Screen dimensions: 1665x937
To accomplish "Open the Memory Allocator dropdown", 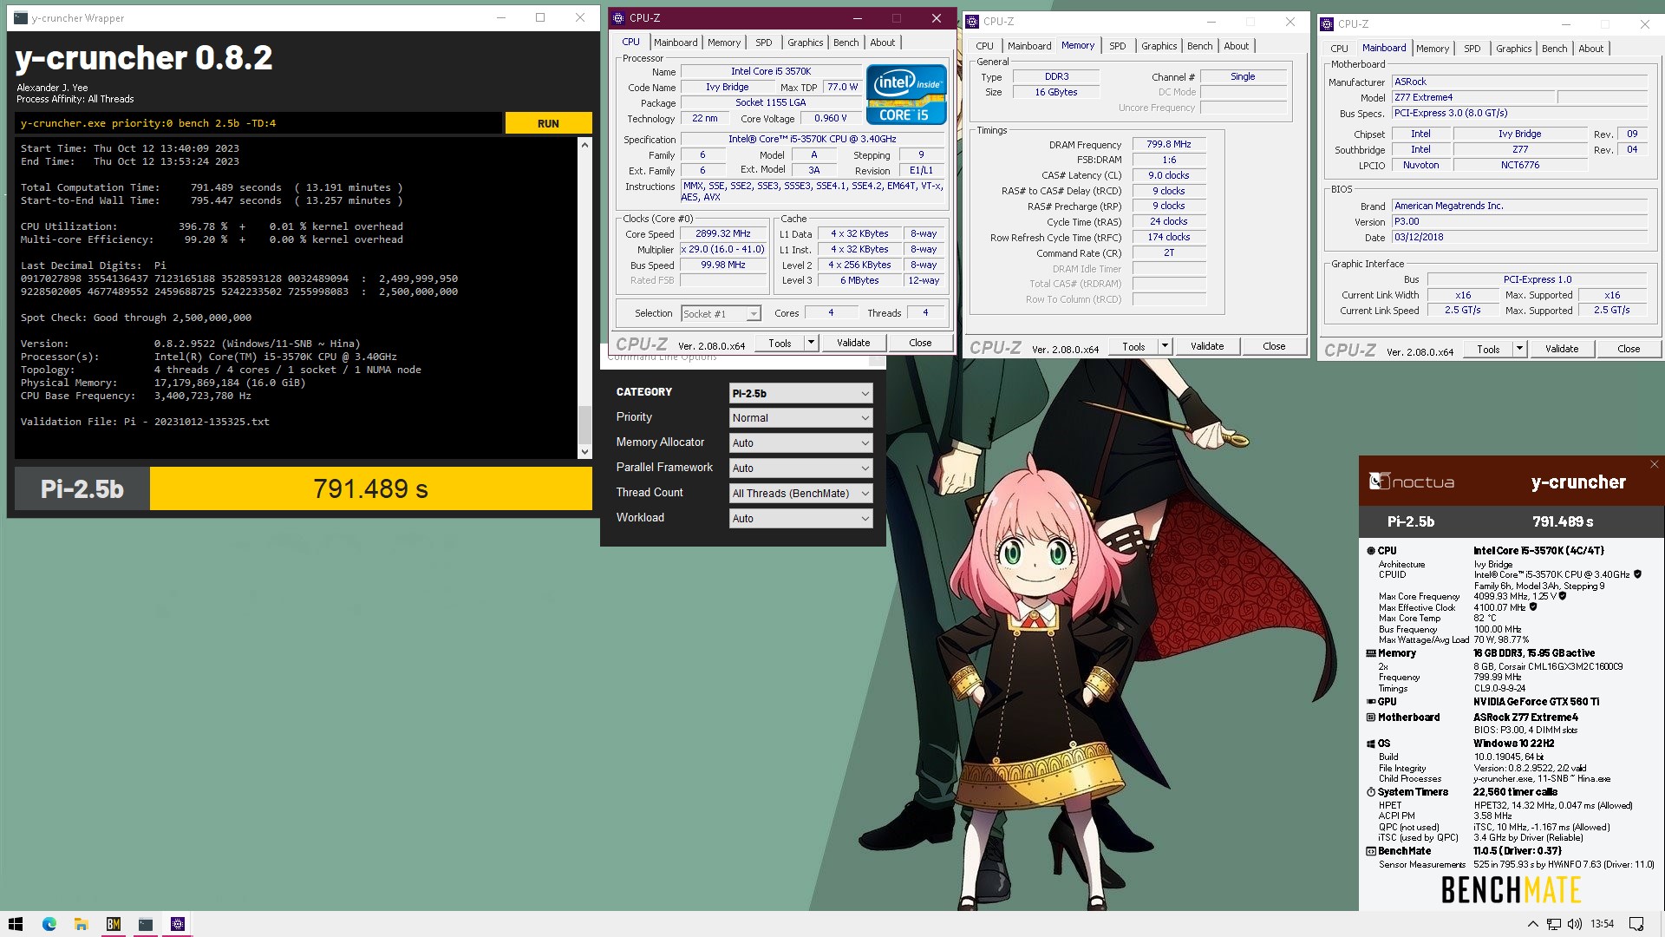I will click(x=800, y=443).
